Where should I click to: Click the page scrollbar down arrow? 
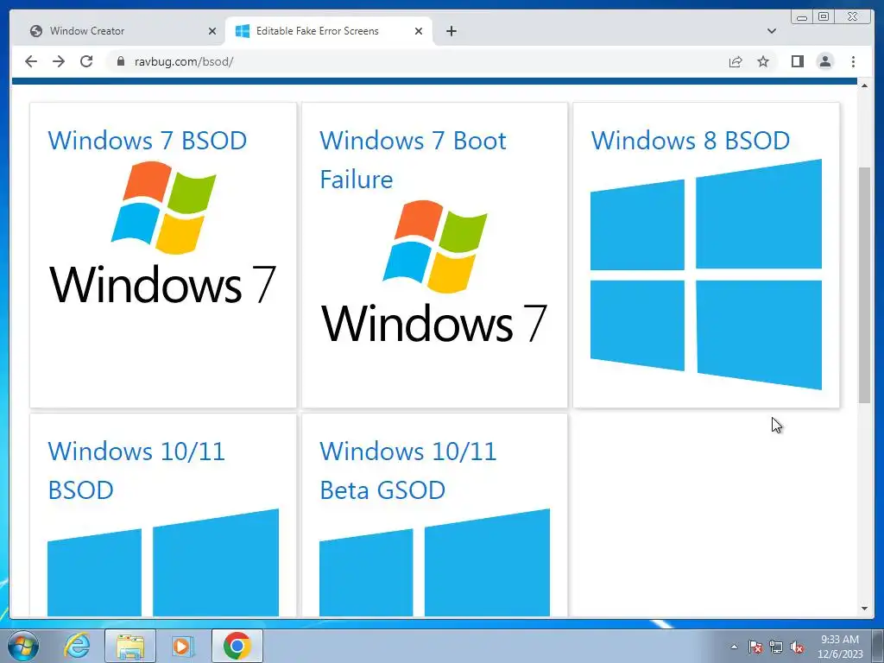click(x=864, y=609)
